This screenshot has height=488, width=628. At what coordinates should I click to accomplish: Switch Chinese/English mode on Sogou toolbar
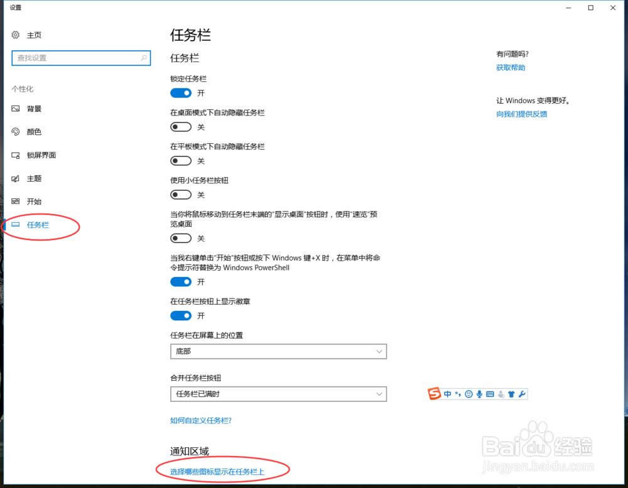tap(448, 394)
